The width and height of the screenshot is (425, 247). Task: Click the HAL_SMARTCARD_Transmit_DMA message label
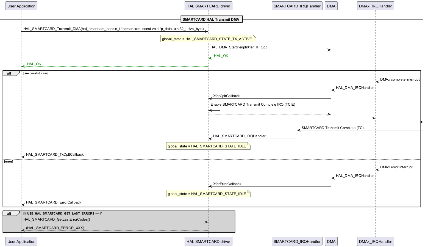click(x=113, y=29)
